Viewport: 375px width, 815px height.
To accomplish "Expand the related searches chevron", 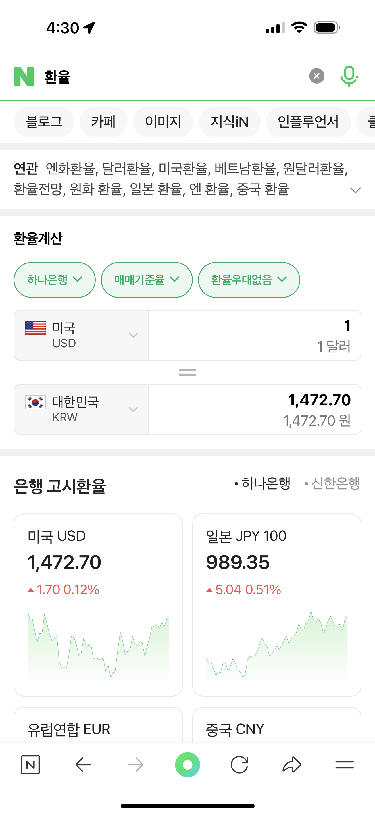I will click(x=355, y=190).
